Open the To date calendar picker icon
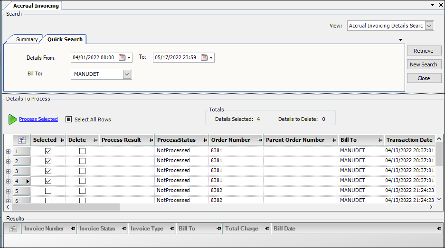 (204, 57)
